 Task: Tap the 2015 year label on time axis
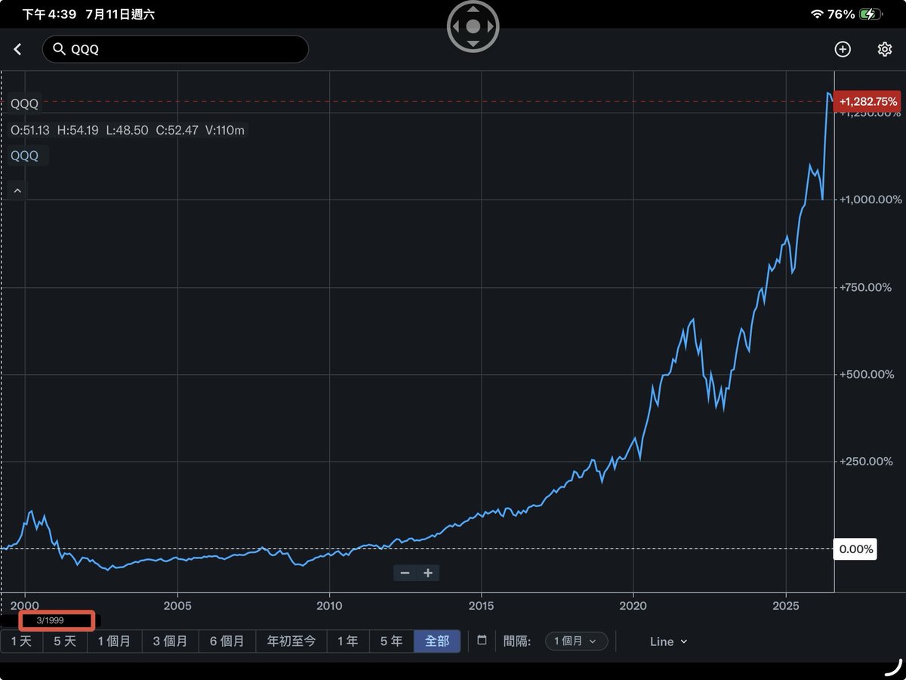click(481, 605)
